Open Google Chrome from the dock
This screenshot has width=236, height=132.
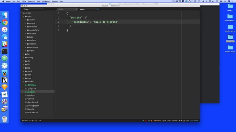[x=5, y=23]
